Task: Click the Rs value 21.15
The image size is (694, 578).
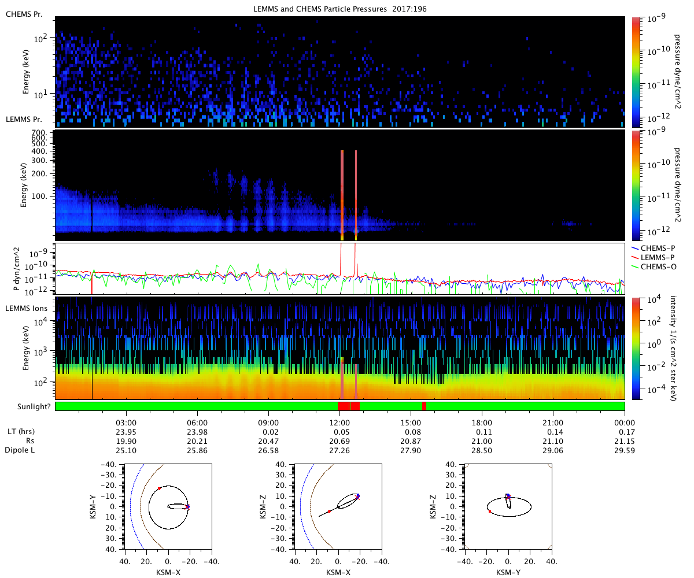Action: (625, 441)
